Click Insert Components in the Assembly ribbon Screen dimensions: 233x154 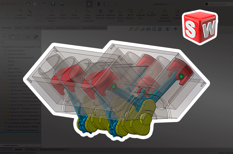coord(19,14)
